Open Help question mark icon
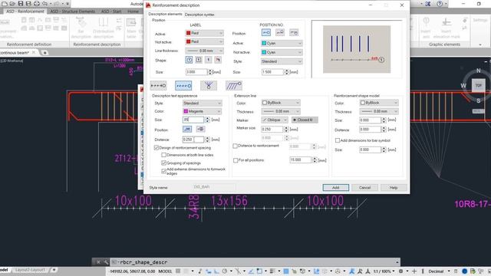The image size is (491, 276). pyautogui.click(x=440, y=4)
